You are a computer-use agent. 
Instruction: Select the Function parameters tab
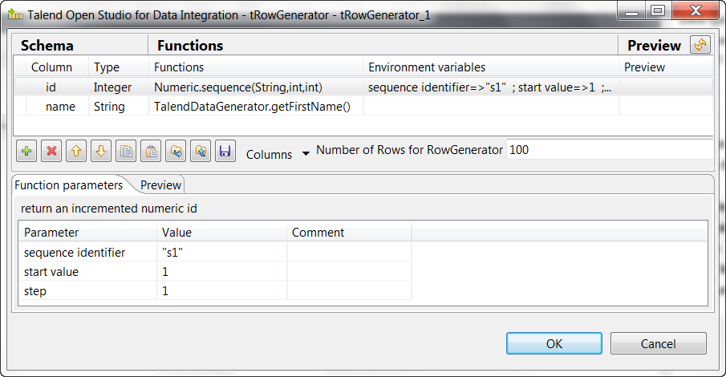tap(69, 185)
